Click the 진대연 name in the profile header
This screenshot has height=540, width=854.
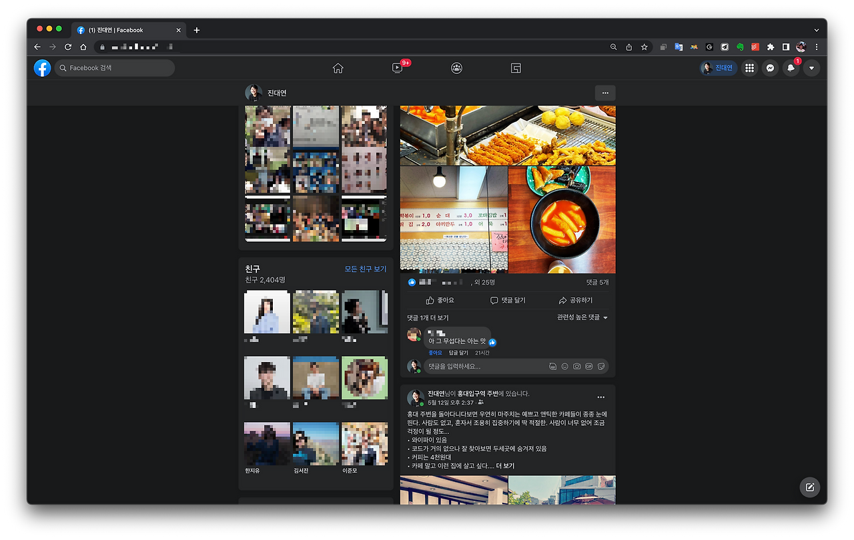tap(277, 93)
